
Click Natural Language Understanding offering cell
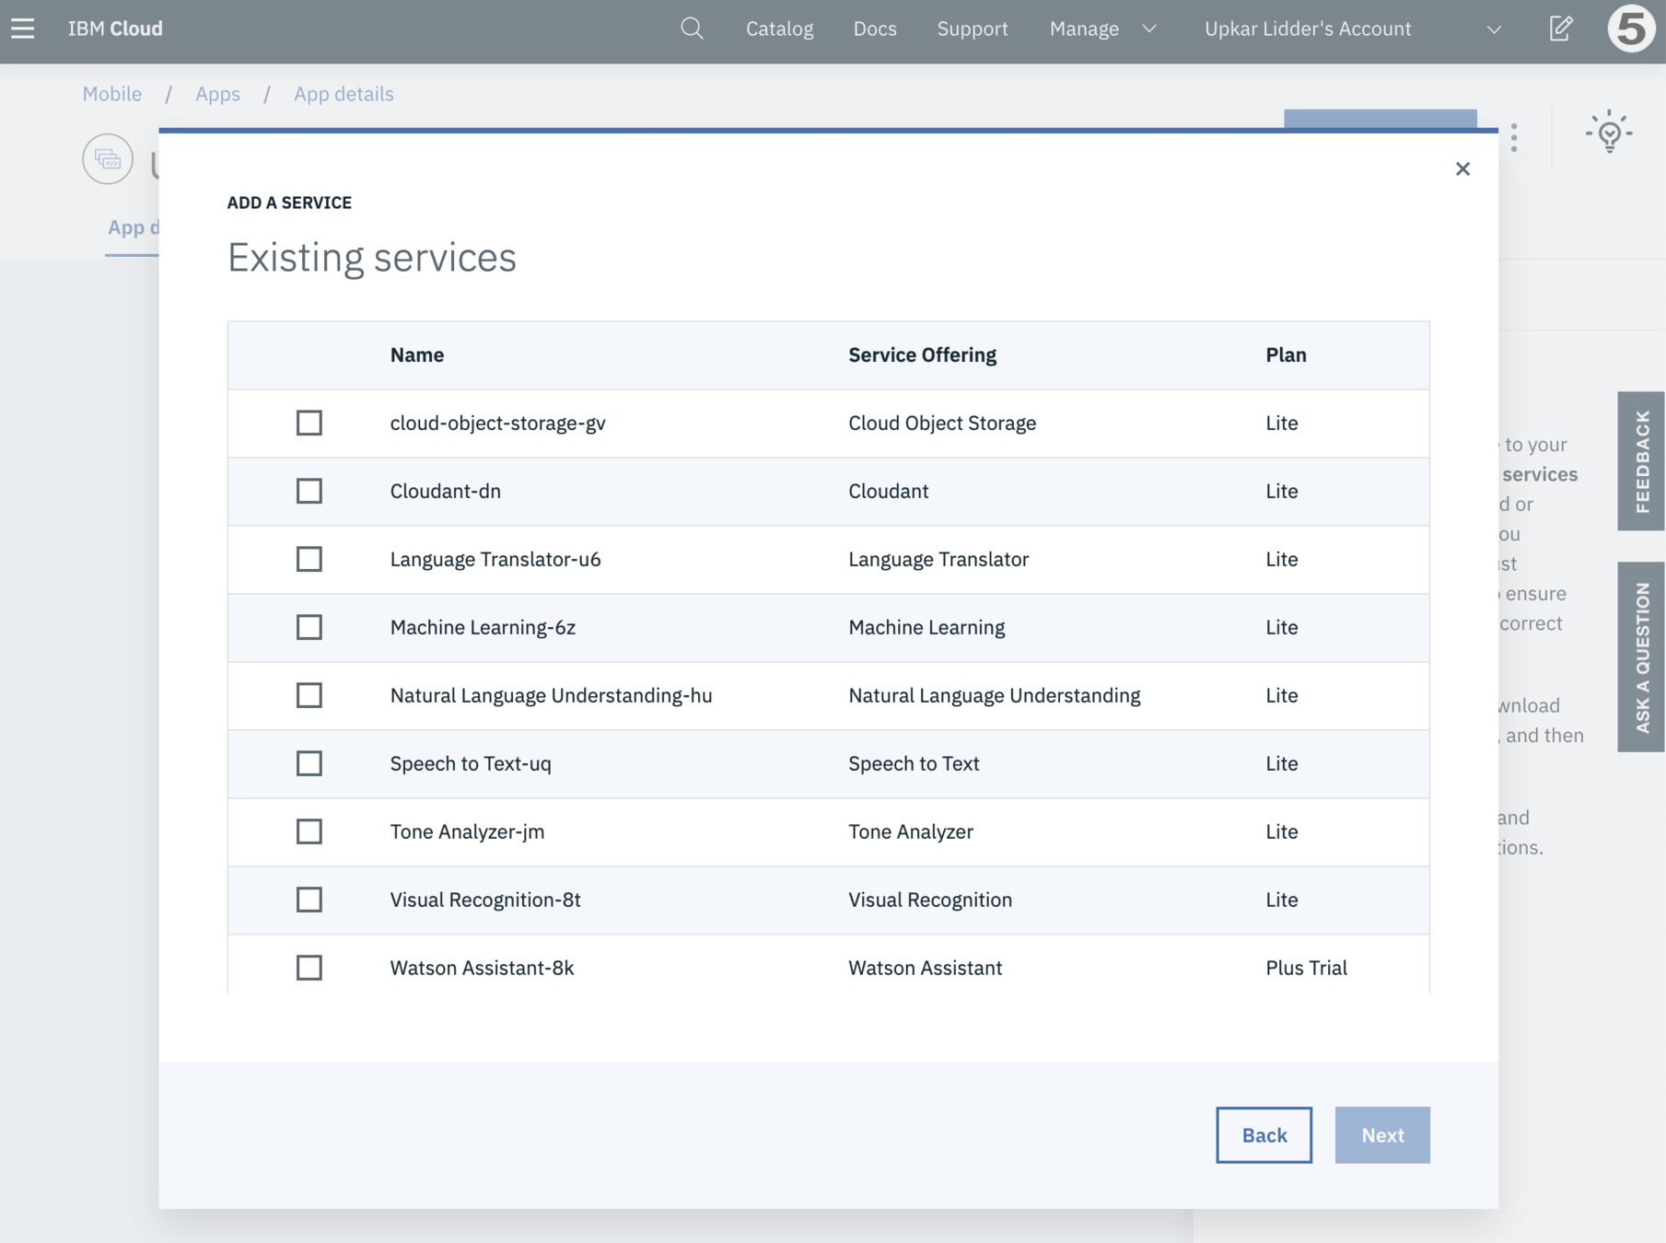pyautogui.click(x=995, y=695)
